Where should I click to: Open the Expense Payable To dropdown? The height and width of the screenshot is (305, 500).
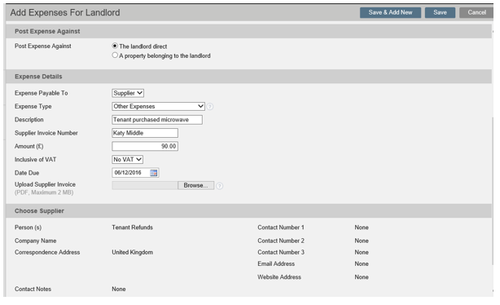tap(128, 93)
